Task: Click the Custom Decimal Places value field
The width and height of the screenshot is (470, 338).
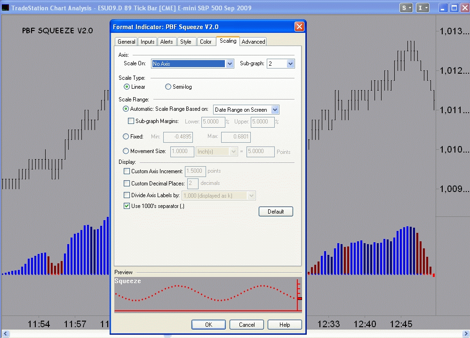Action: coord(193,184)
